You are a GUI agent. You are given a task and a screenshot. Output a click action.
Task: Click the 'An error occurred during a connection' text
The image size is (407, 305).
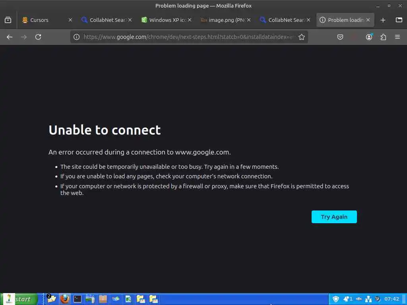point(140,152)
